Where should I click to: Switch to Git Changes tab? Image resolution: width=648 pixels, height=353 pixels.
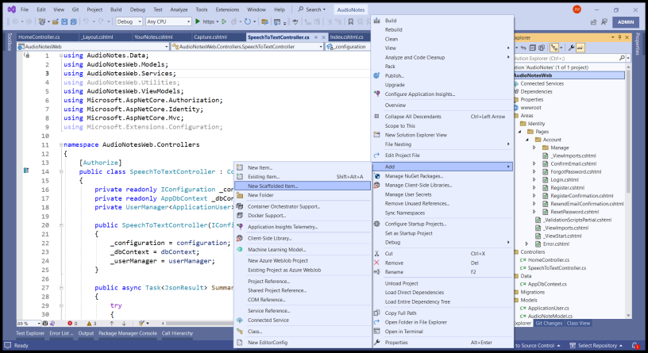(x=549, y=324)
